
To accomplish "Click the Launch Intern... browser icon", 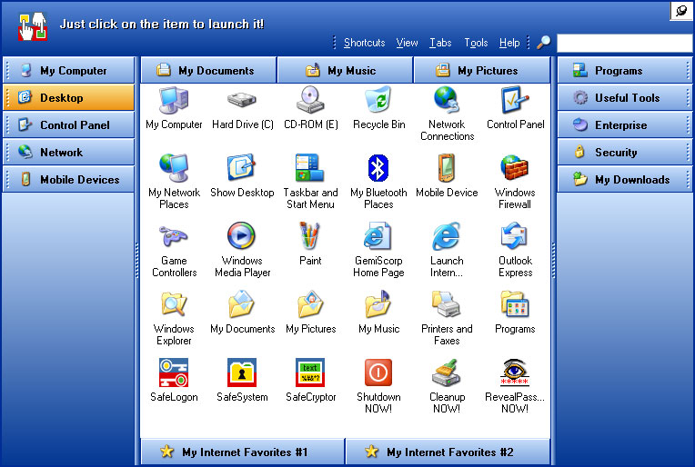I will pyautogui.click(x=447, y=236).
